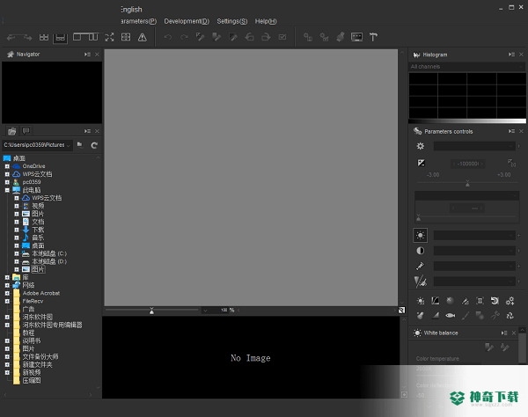Enter full screen with the expand-arrows icon

pyautogui.click(x=109, y=37)
